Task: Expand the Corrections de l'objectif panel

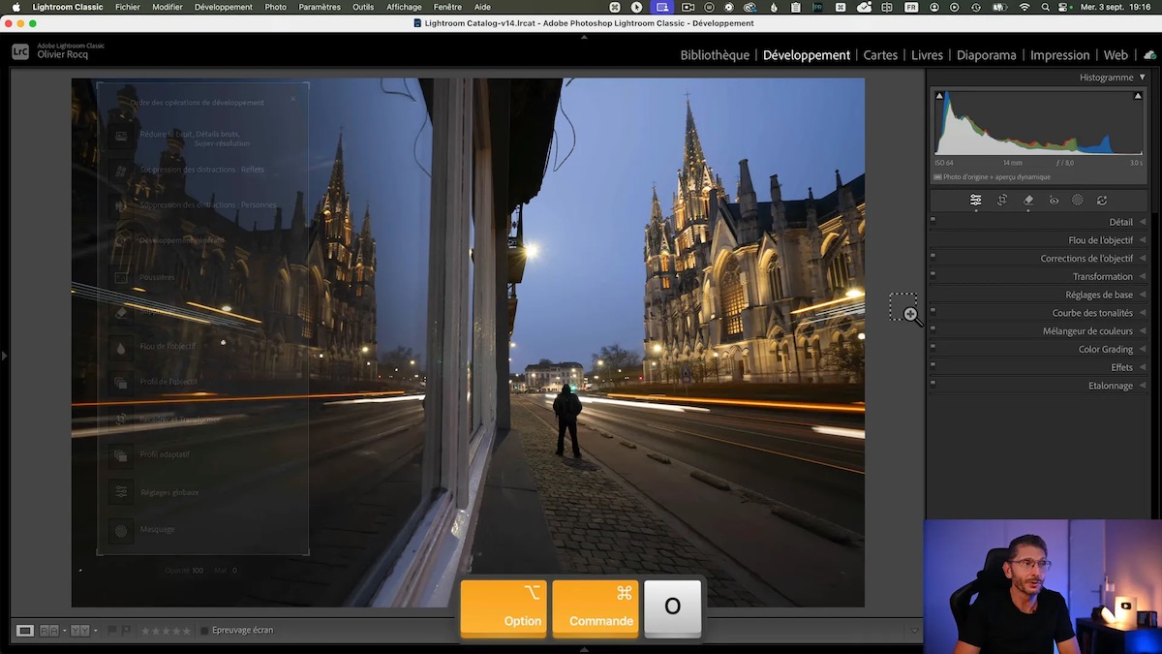Action: (1143, 259)
